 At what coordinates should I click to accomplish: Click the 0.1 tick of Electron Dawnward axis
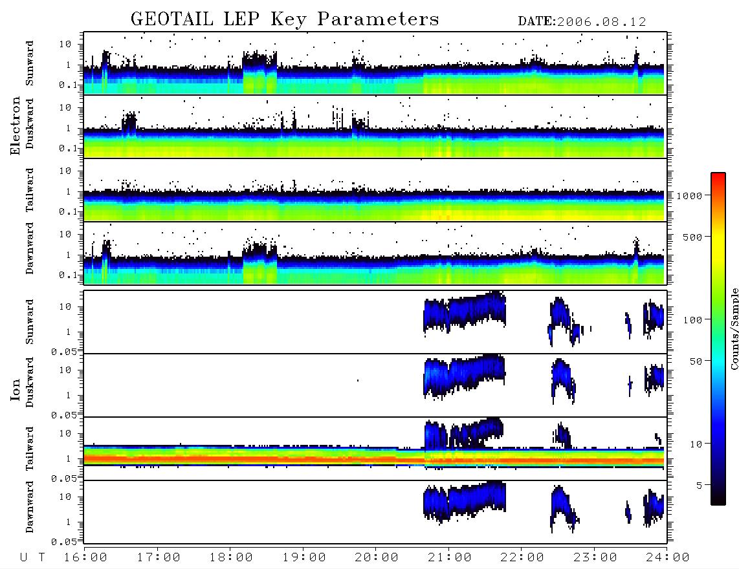(67, 275)
